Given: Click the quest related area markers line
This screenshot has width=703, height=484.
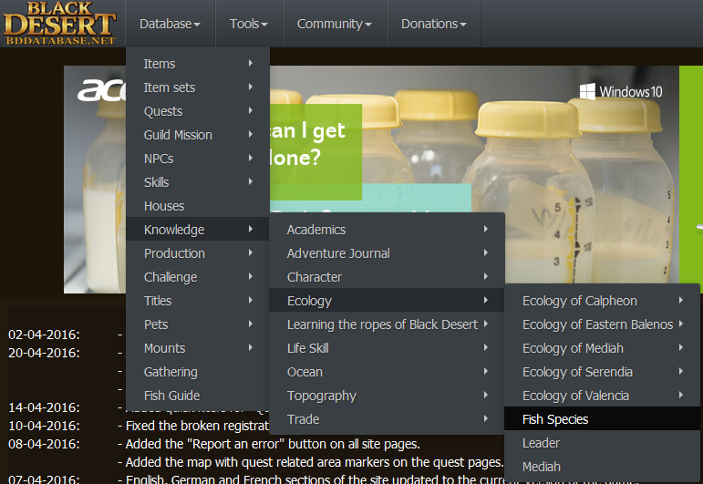Looking at the screenshot, I should tap(311, 462).
